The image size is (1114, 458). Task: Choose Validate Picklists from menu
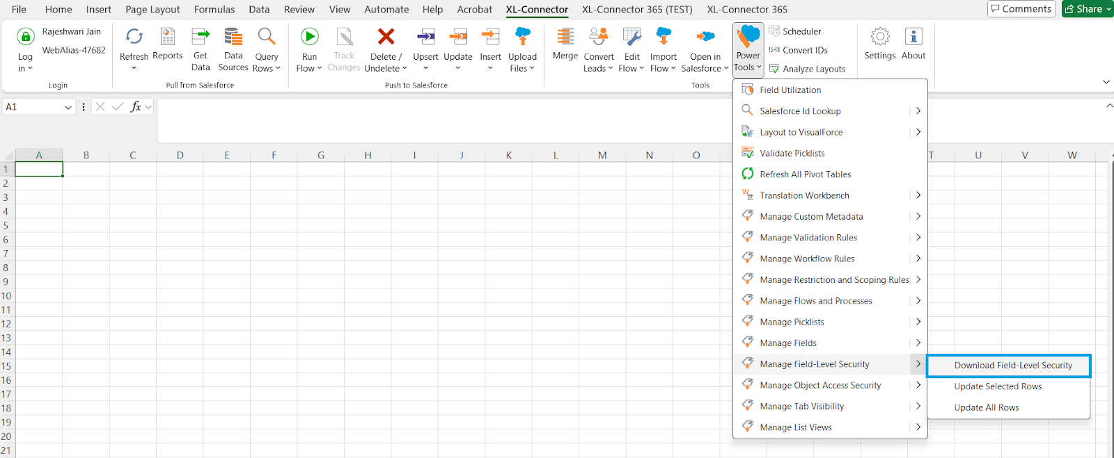830,154
